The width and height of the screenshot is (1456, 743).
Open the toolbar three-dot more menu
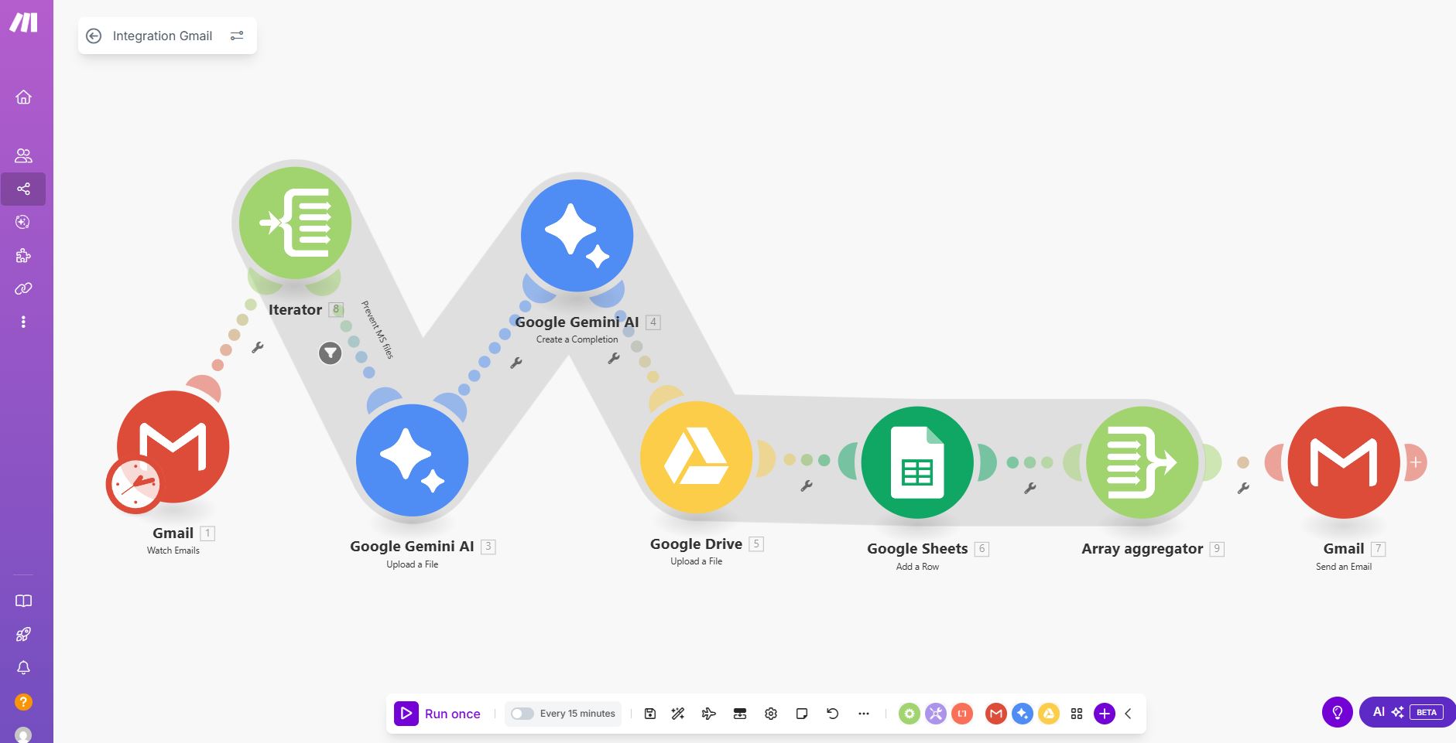coord(864,714)
